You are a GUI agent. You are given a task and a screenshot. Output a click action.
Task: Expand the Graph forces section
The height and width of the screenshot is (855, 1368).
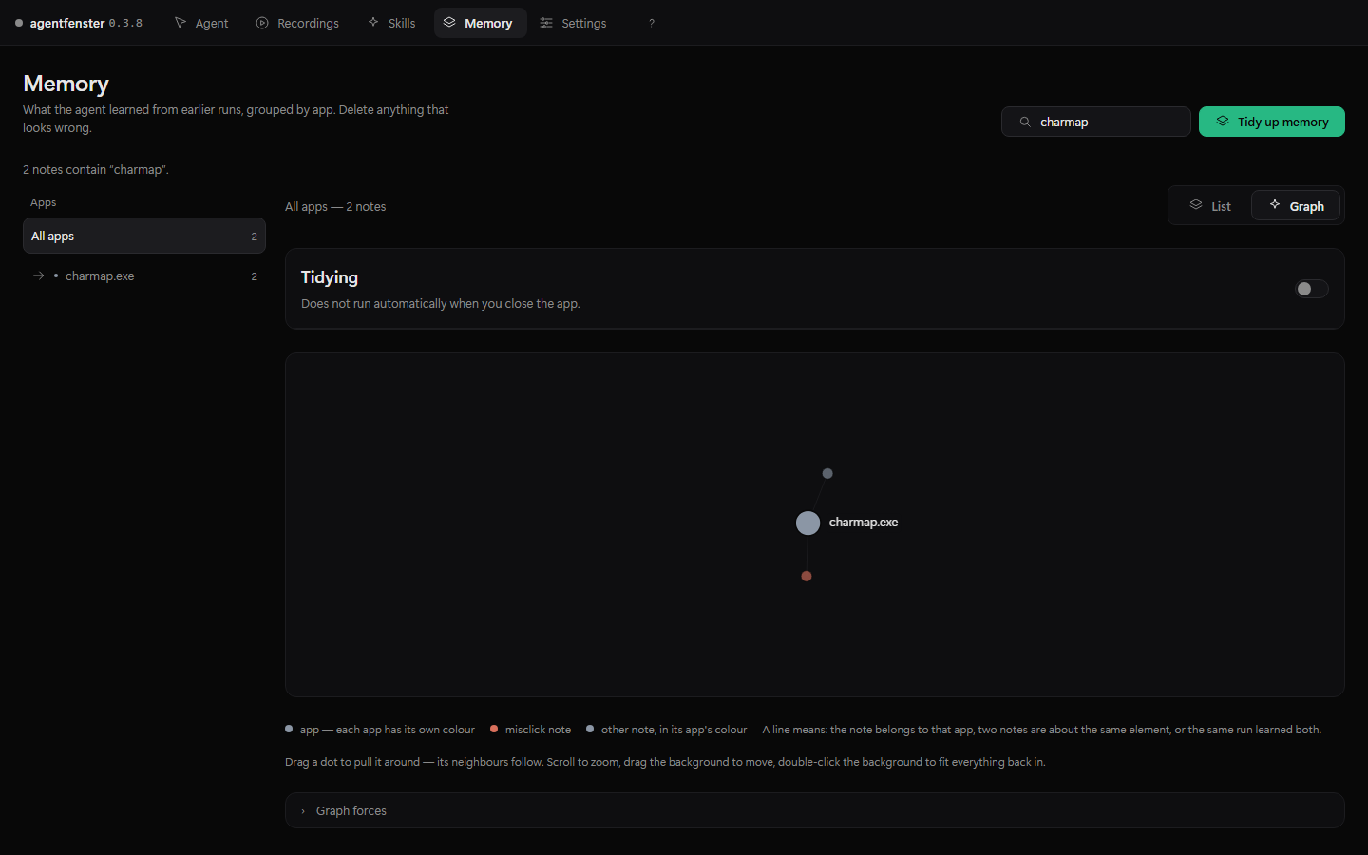(x=814, y=810)
